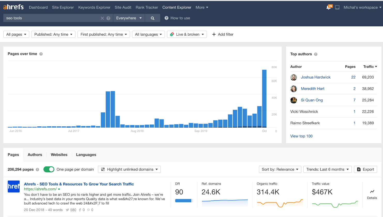Viewport: 383px width, 217px height.
Task: Click the Highlight unlinked domains icon
Action: 103,169
